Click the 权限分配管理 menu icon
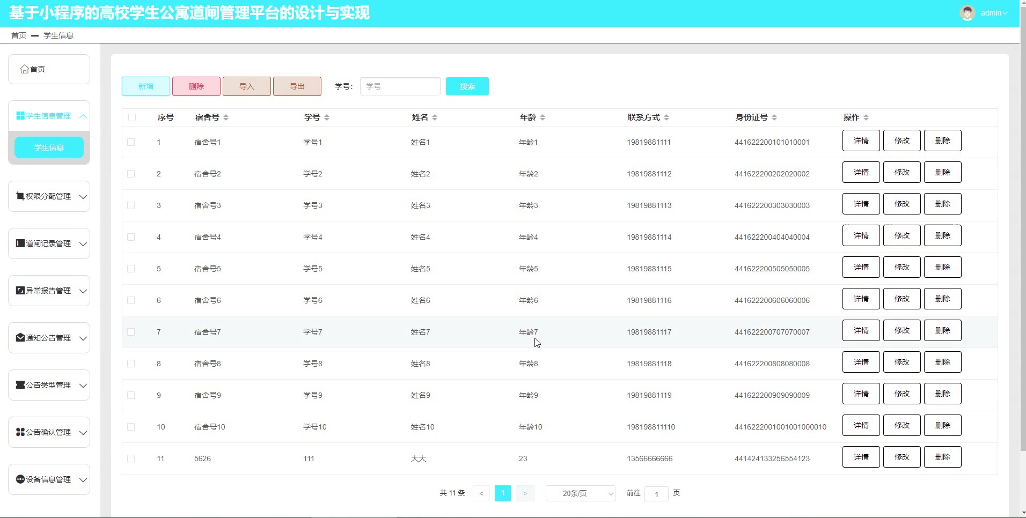Viewport: 1026px width, 518px height. coord(20,196)
